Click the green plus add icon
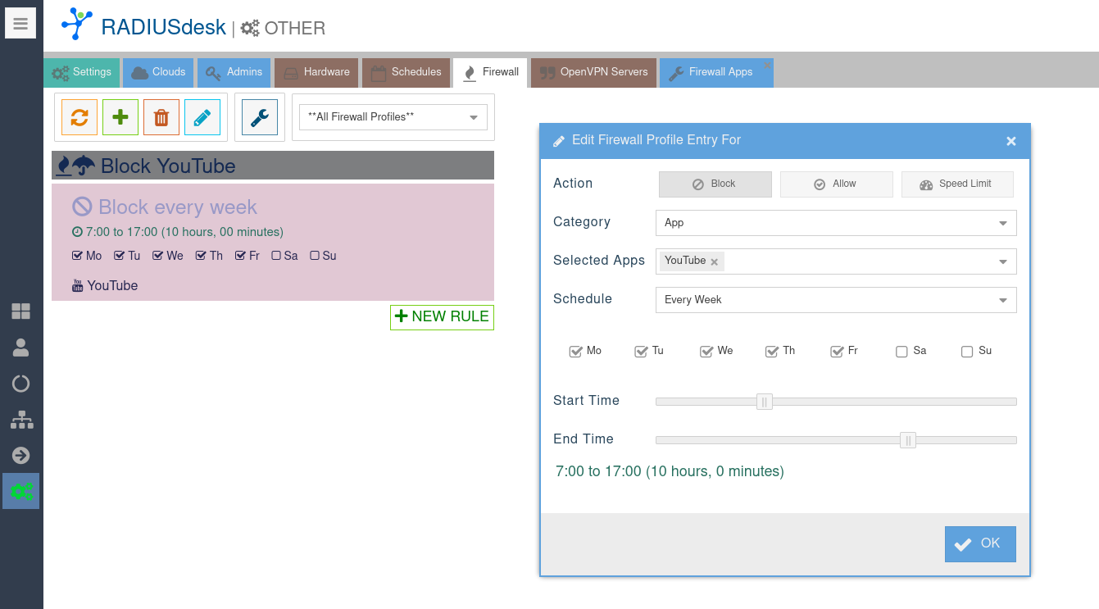The image size is (1099, 609). point(120,117)
